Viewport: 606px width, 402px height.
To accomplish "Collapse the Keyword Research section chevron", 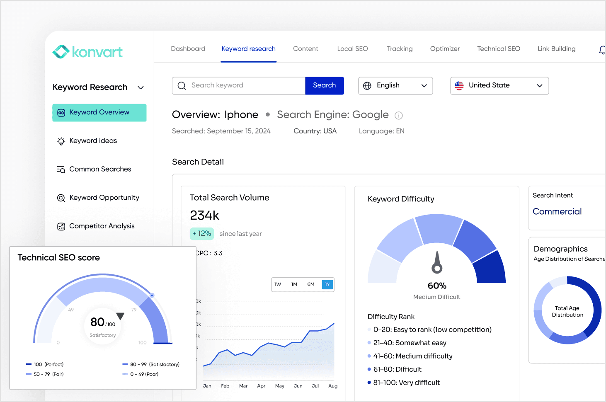I will (x=141, y=87).
